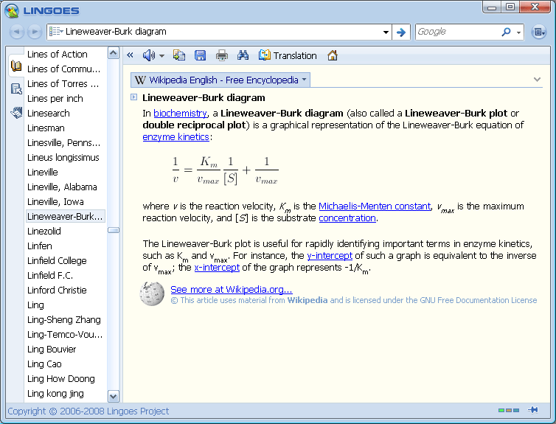Follow the Michaelis-Menten constant link
Screen dimensions: 556x424
pyautogui.click(x=374, y=206)
